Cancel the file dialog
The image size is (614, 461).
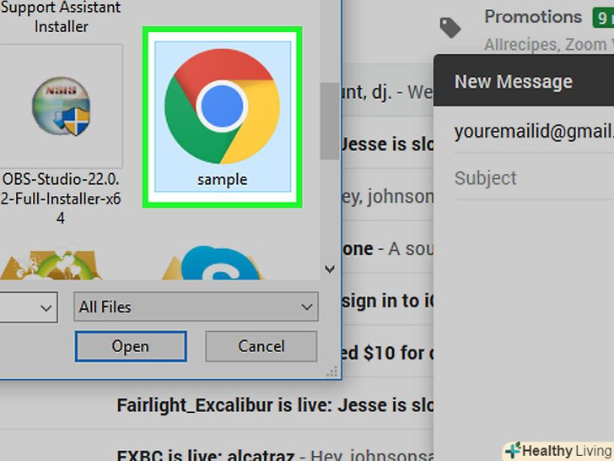click(x=261, y=346)
